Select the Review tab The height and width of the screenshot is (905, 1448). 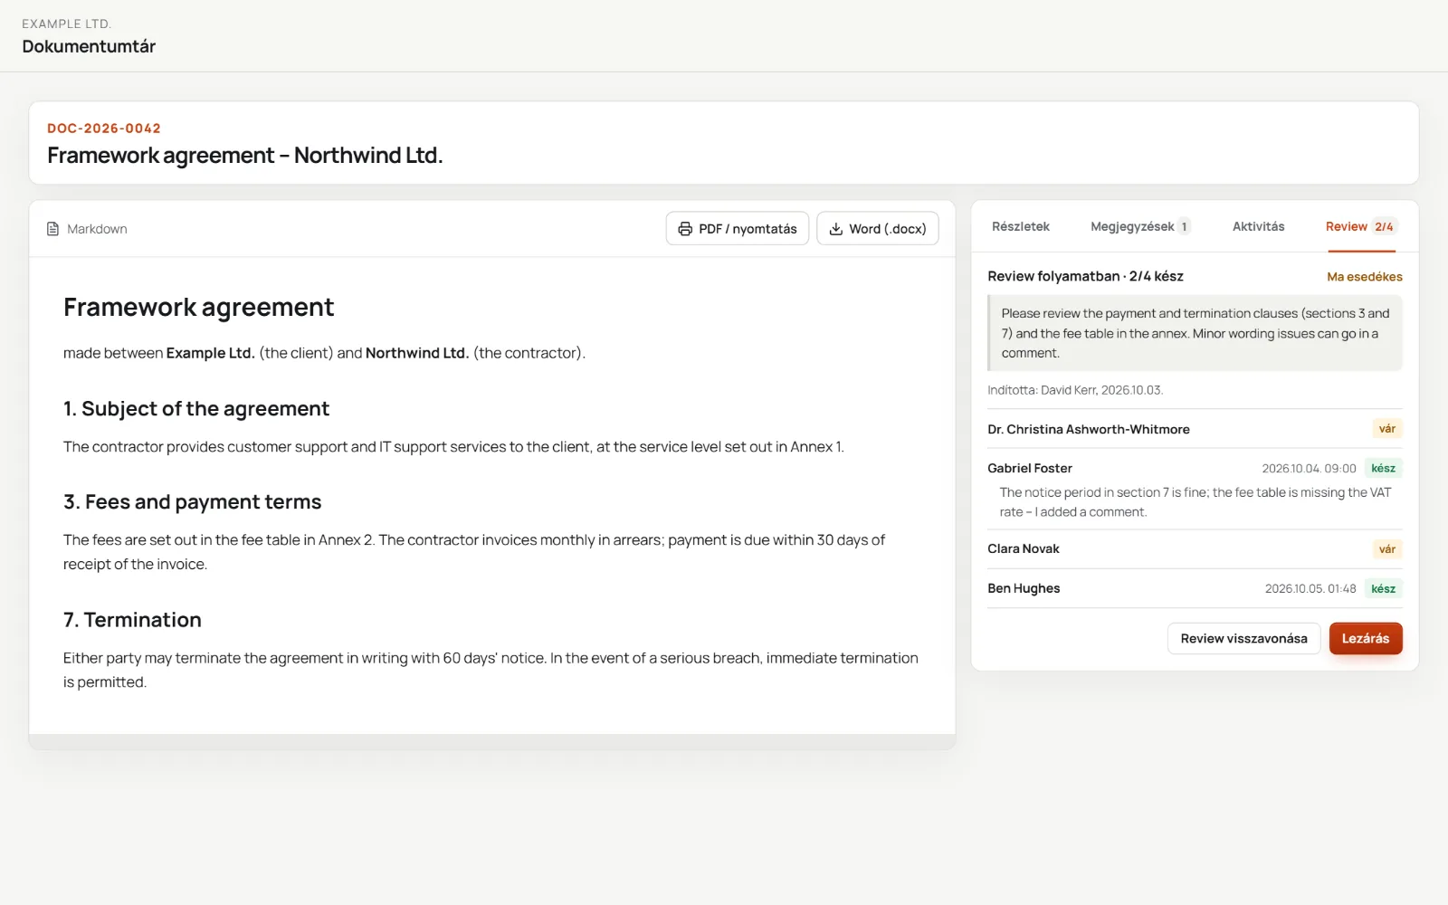coord(1360,226)
